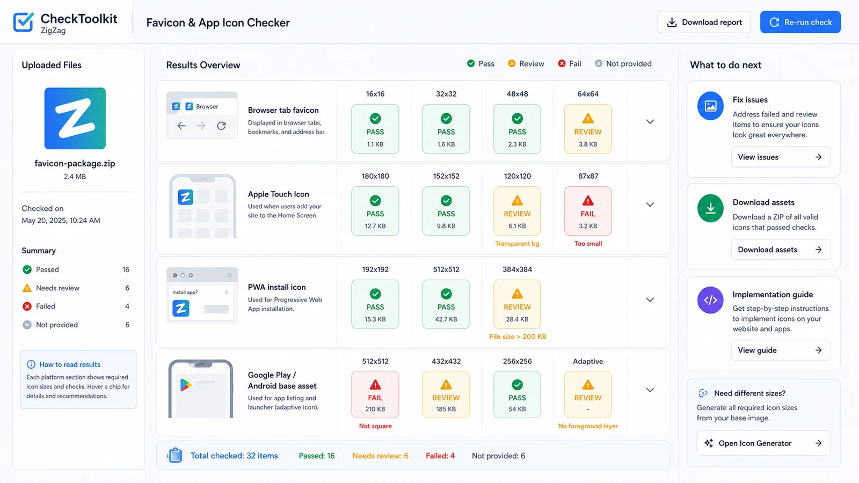Click the Needs review warning icon in Summary
The image size is (859, 483).
(27, 288)
